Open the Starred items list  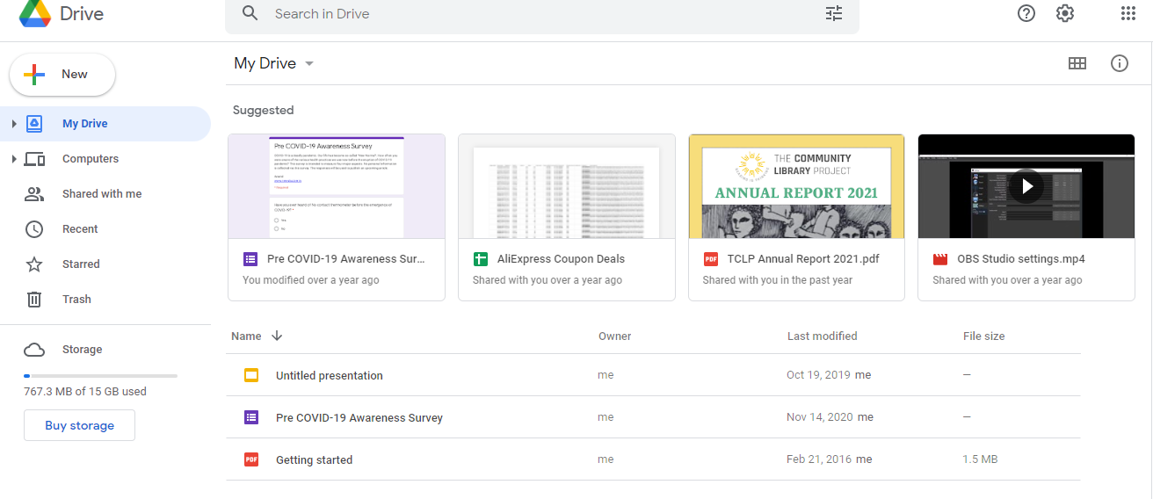point(81,264)
